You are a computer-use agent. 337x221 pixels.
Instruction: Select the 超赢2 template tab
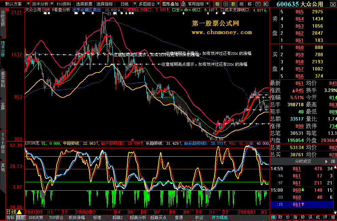pyautogui.click(x=117, y=218)
